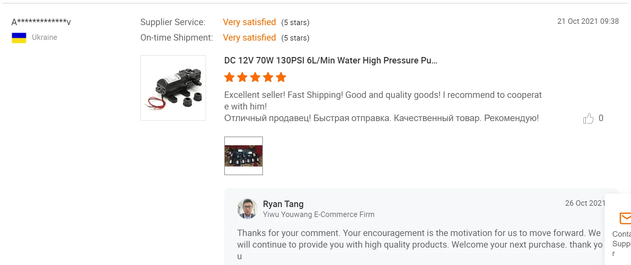
Task: Open the DC 12V 70W pump product title
Action: coord(331,61)
